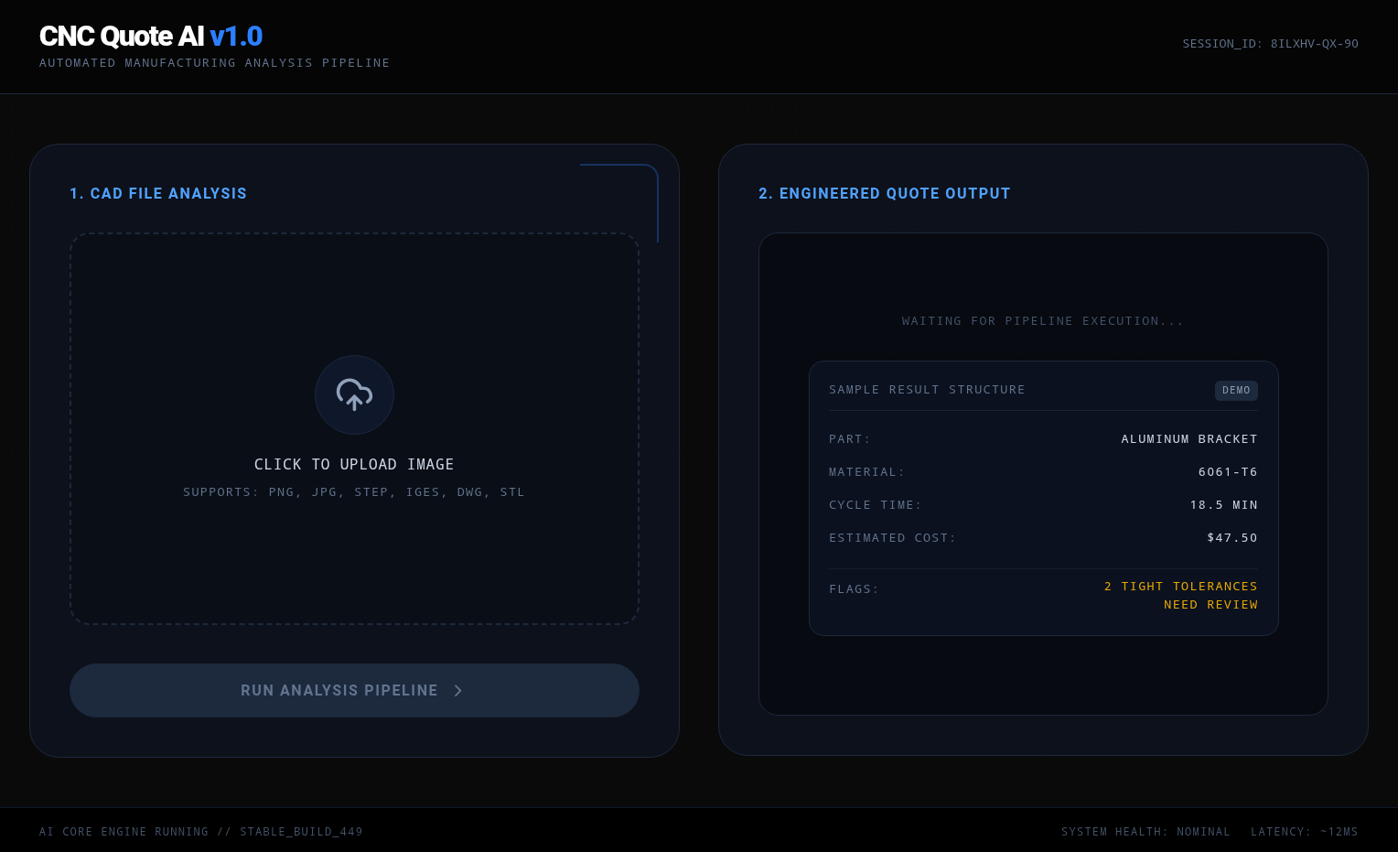Click the 'MATERIAL:' label
1398x852 pixels.
click(x=866, y=472)
